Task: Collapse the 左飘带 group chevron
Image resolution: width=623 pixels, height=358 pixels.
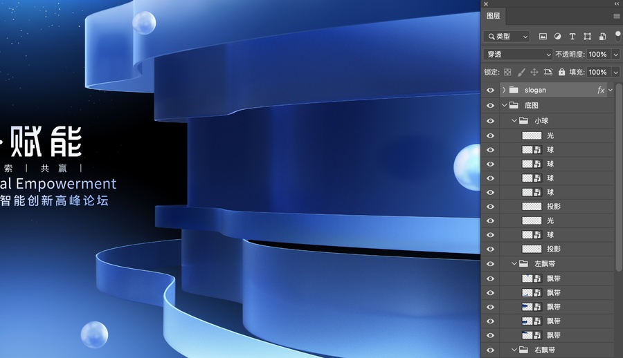Action: 514,263
